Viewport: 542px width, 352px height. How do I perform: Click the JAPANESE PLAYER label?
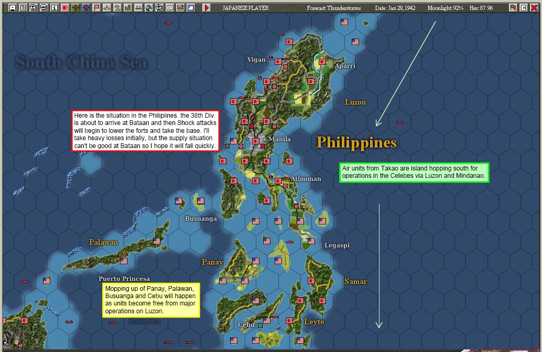tap(245, 8)
